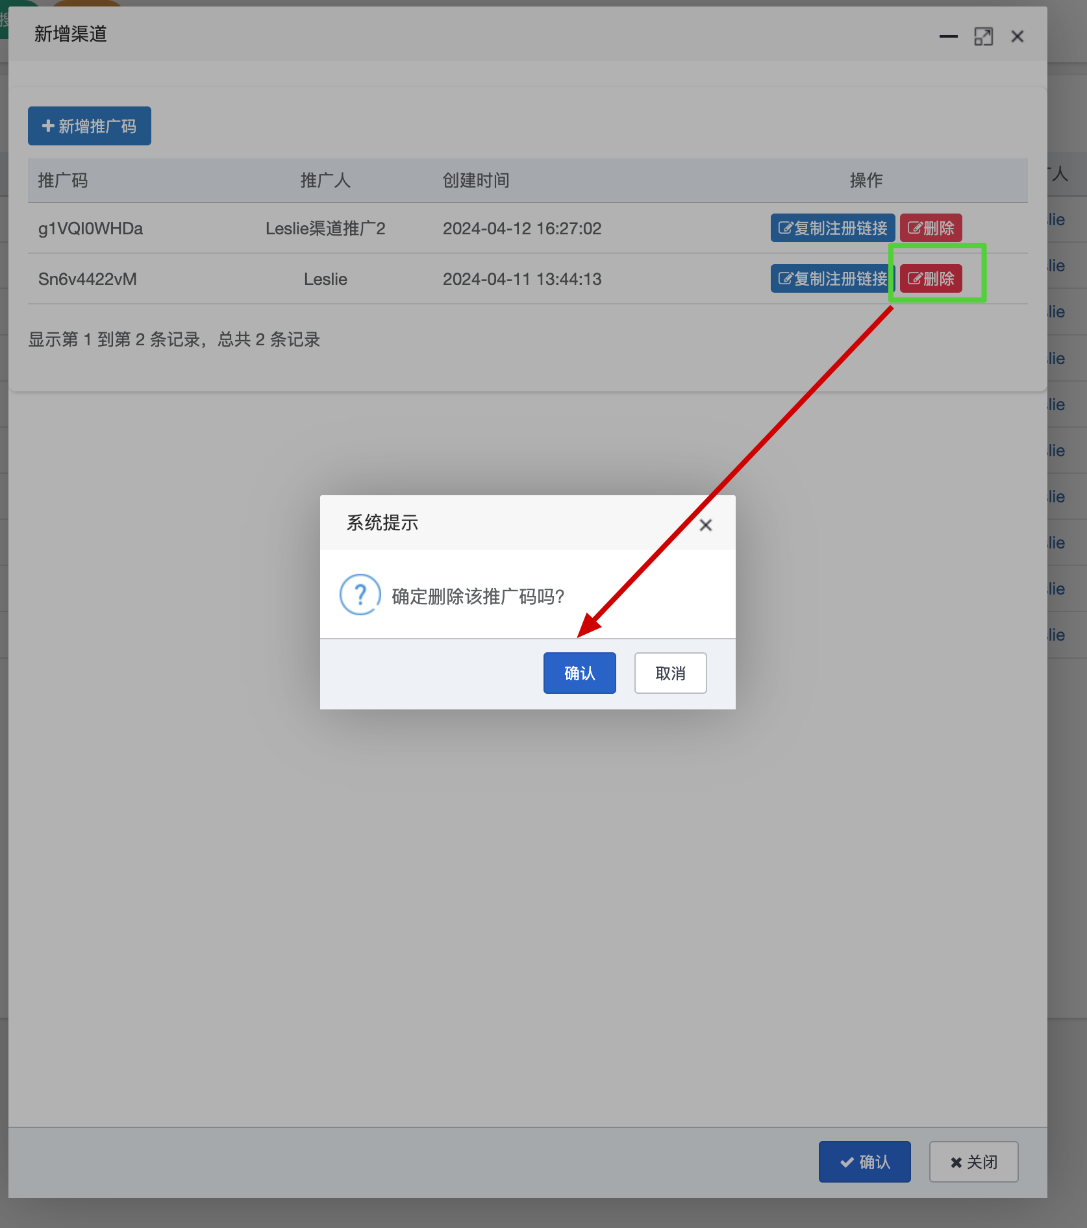The image size is (1087, 1228).
Task: Click the 推广人 column header
Action: click(x=325, y=180)
